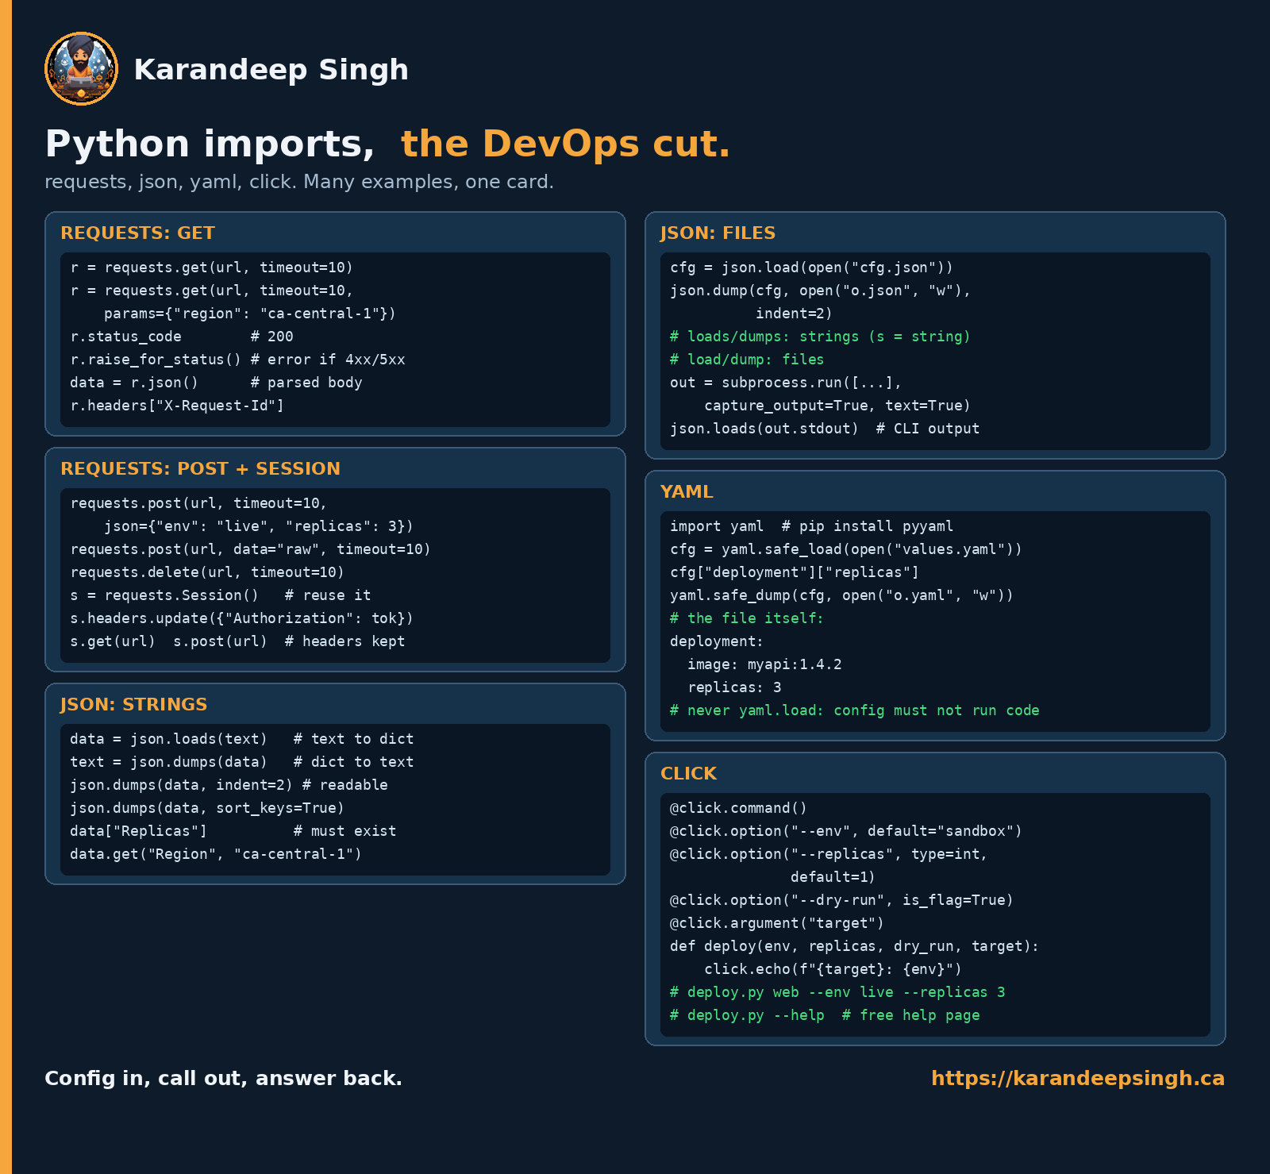Open the https://karandeepsingh.ca link
The image size is (1270, 1174).
click(1077, 1078)
